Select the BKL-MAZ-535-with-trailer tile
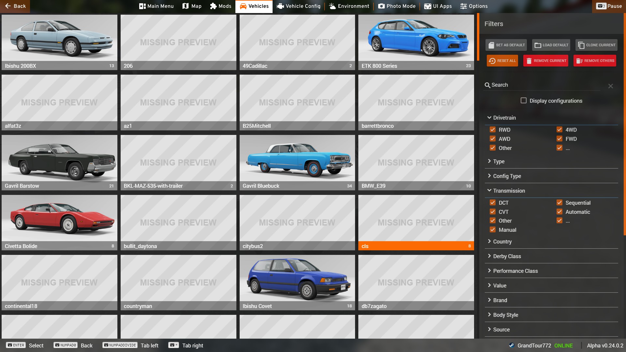The height and width of the screenshot is (352, 626). click(178, 163)
